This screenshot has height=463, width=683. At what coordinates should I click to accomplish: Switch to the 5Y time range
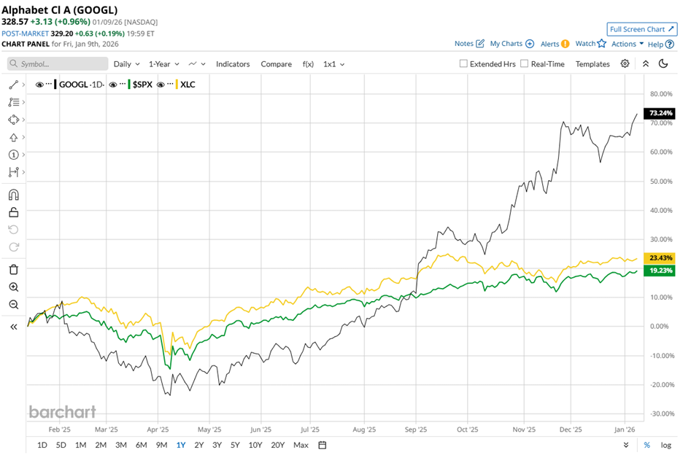(235, 445)
